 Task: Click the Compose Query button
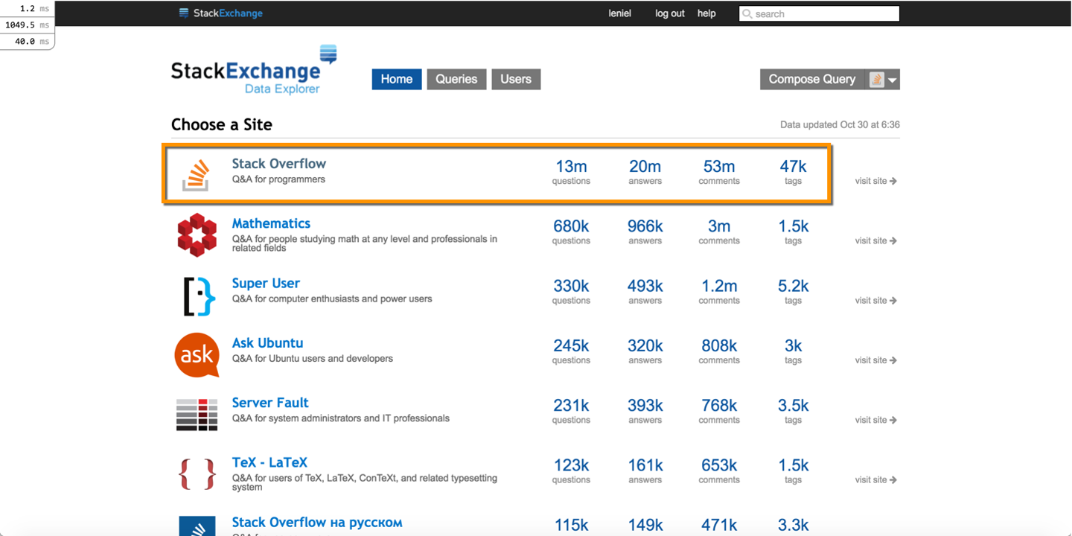coord(811,79)
